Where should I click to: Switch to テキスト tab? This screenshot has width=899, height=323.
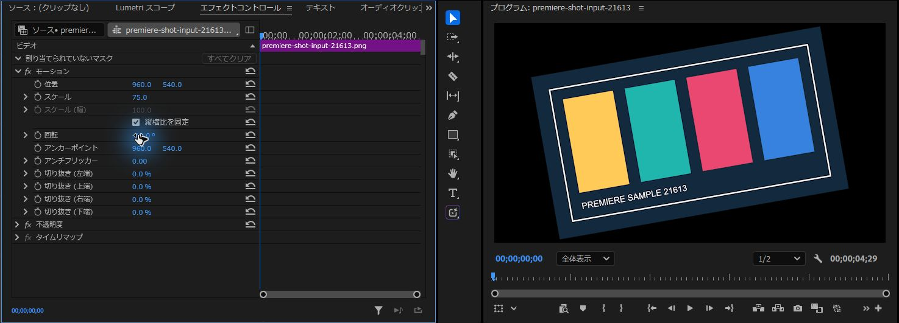click(321, 8)
